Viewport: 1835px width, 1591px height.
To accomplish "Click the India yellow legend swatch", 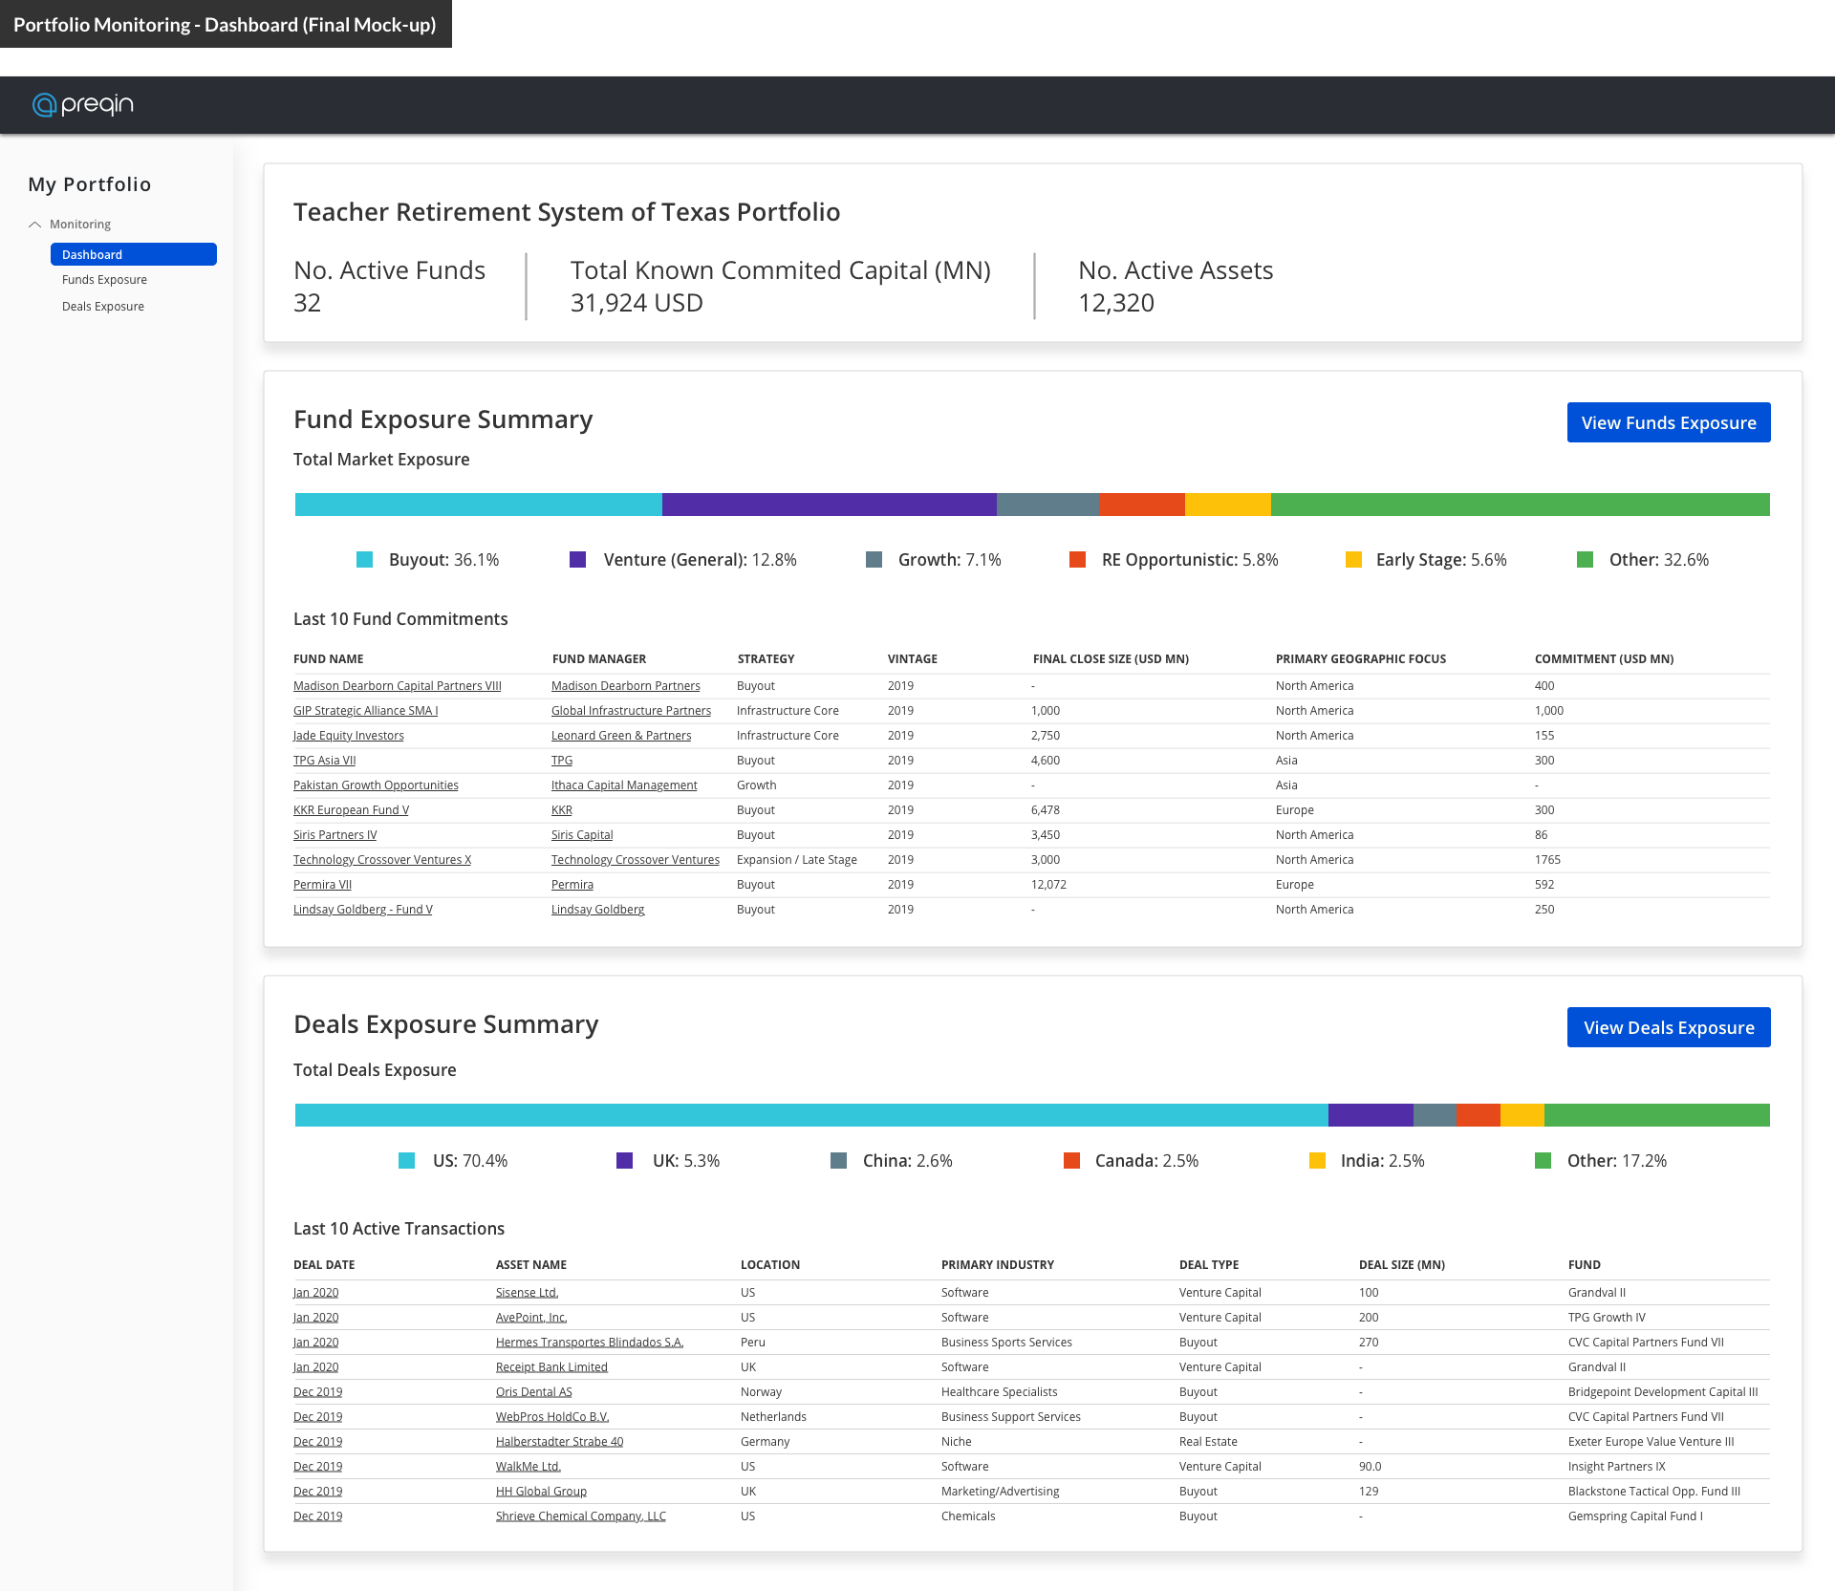I will tap(1317, 1161).
